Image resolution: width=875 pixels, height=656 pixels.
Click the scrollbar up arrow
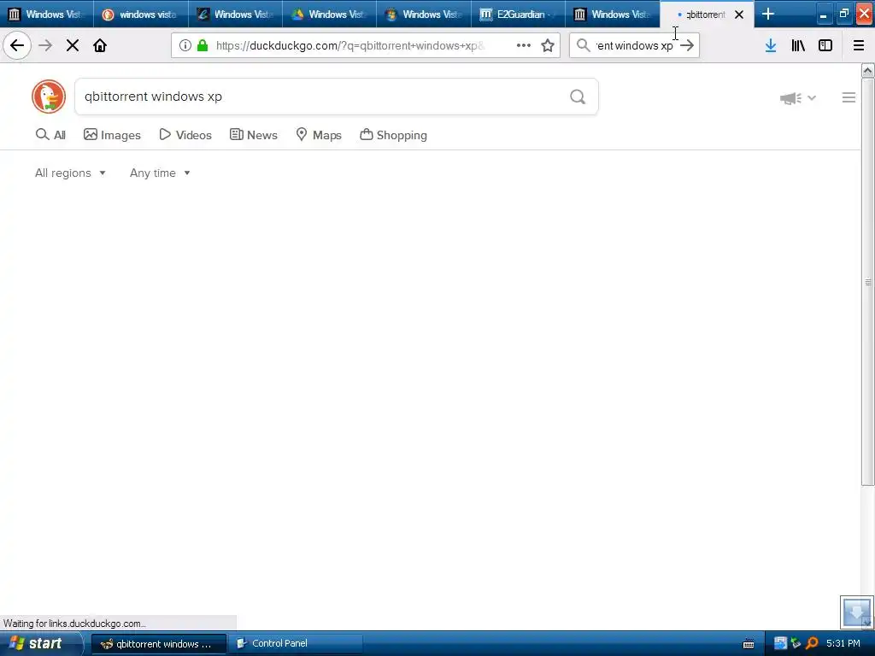tap(868, 70)
